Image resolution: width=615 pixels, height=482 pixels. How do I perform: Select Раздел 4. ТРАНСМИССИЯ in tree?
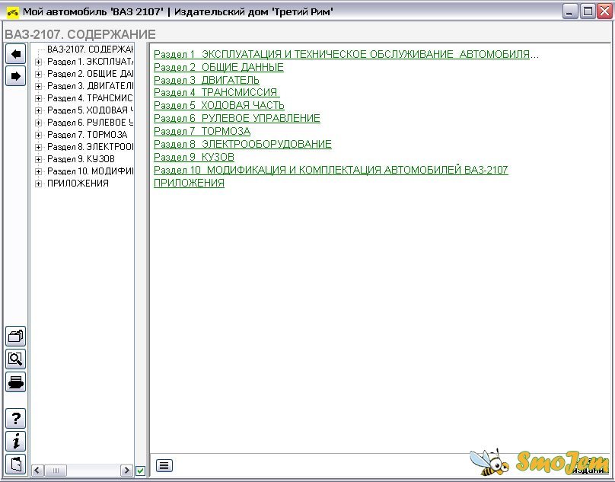90,98
